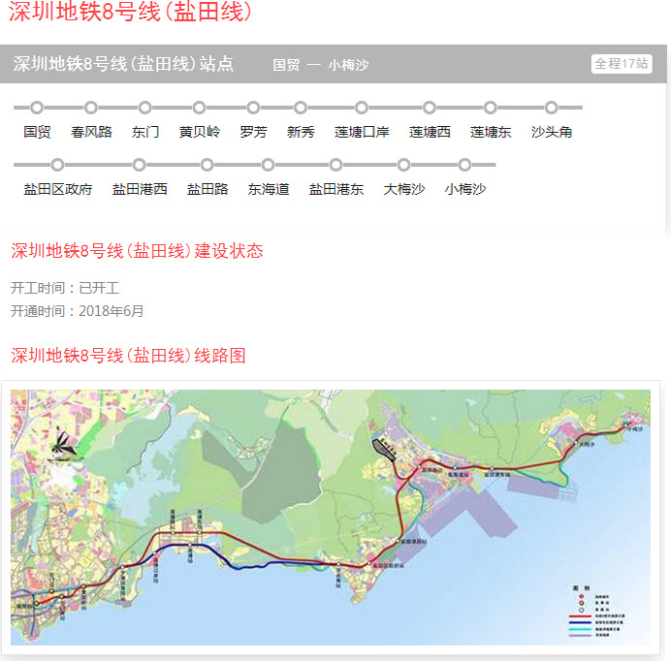Click the 全程17站 badge
This screenshot has height=661, width=671.
pyautogui.click(x=622, y=64)
